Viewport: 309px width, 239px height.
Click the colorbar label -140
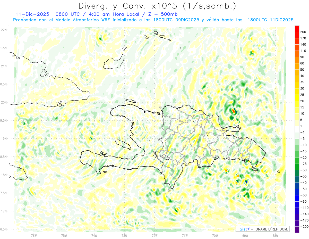tap(304, 214)
